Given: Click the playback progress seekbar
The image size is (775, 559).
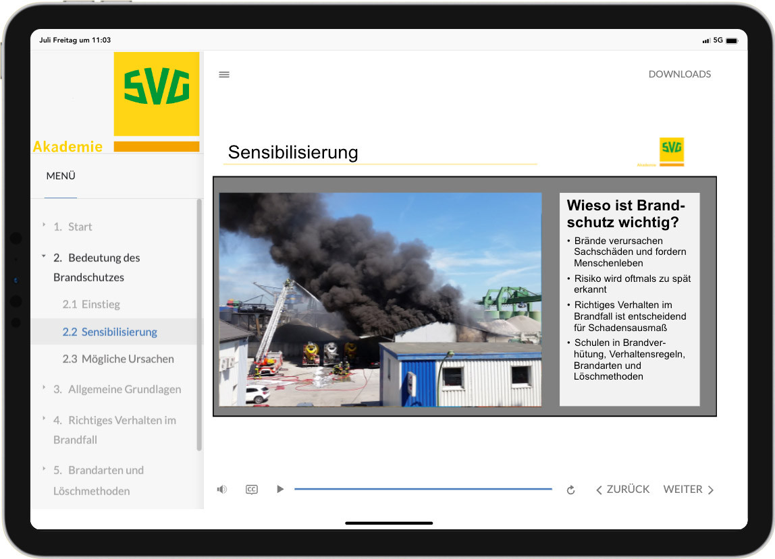Looking at the screenshot, I should coord(423,489).
